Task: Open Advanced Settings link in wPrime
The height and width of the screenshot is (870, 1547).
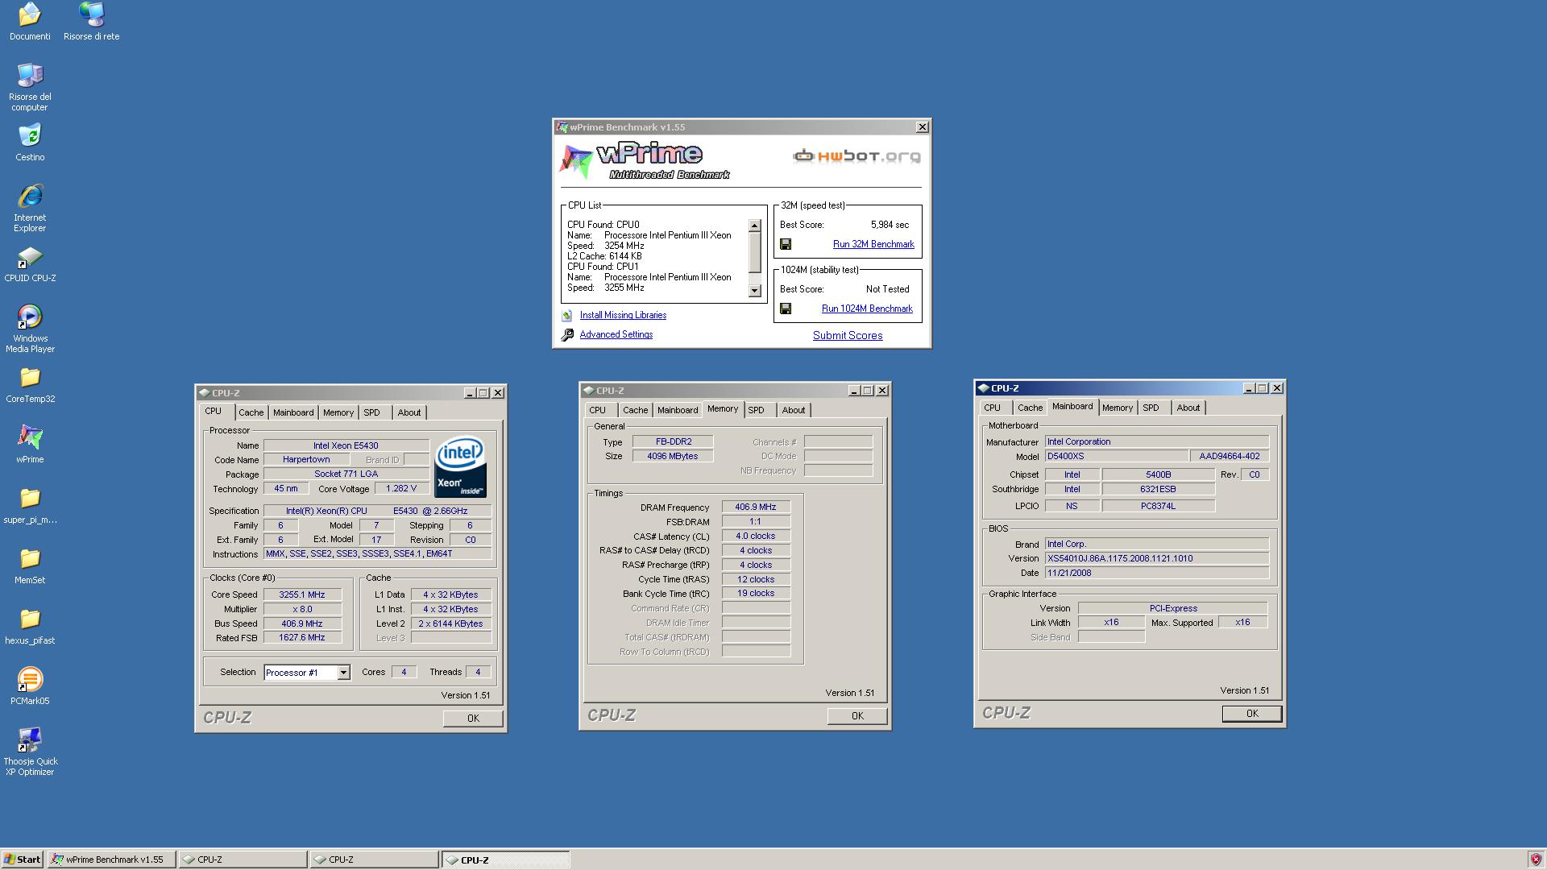Action: (x=616, y=334)
